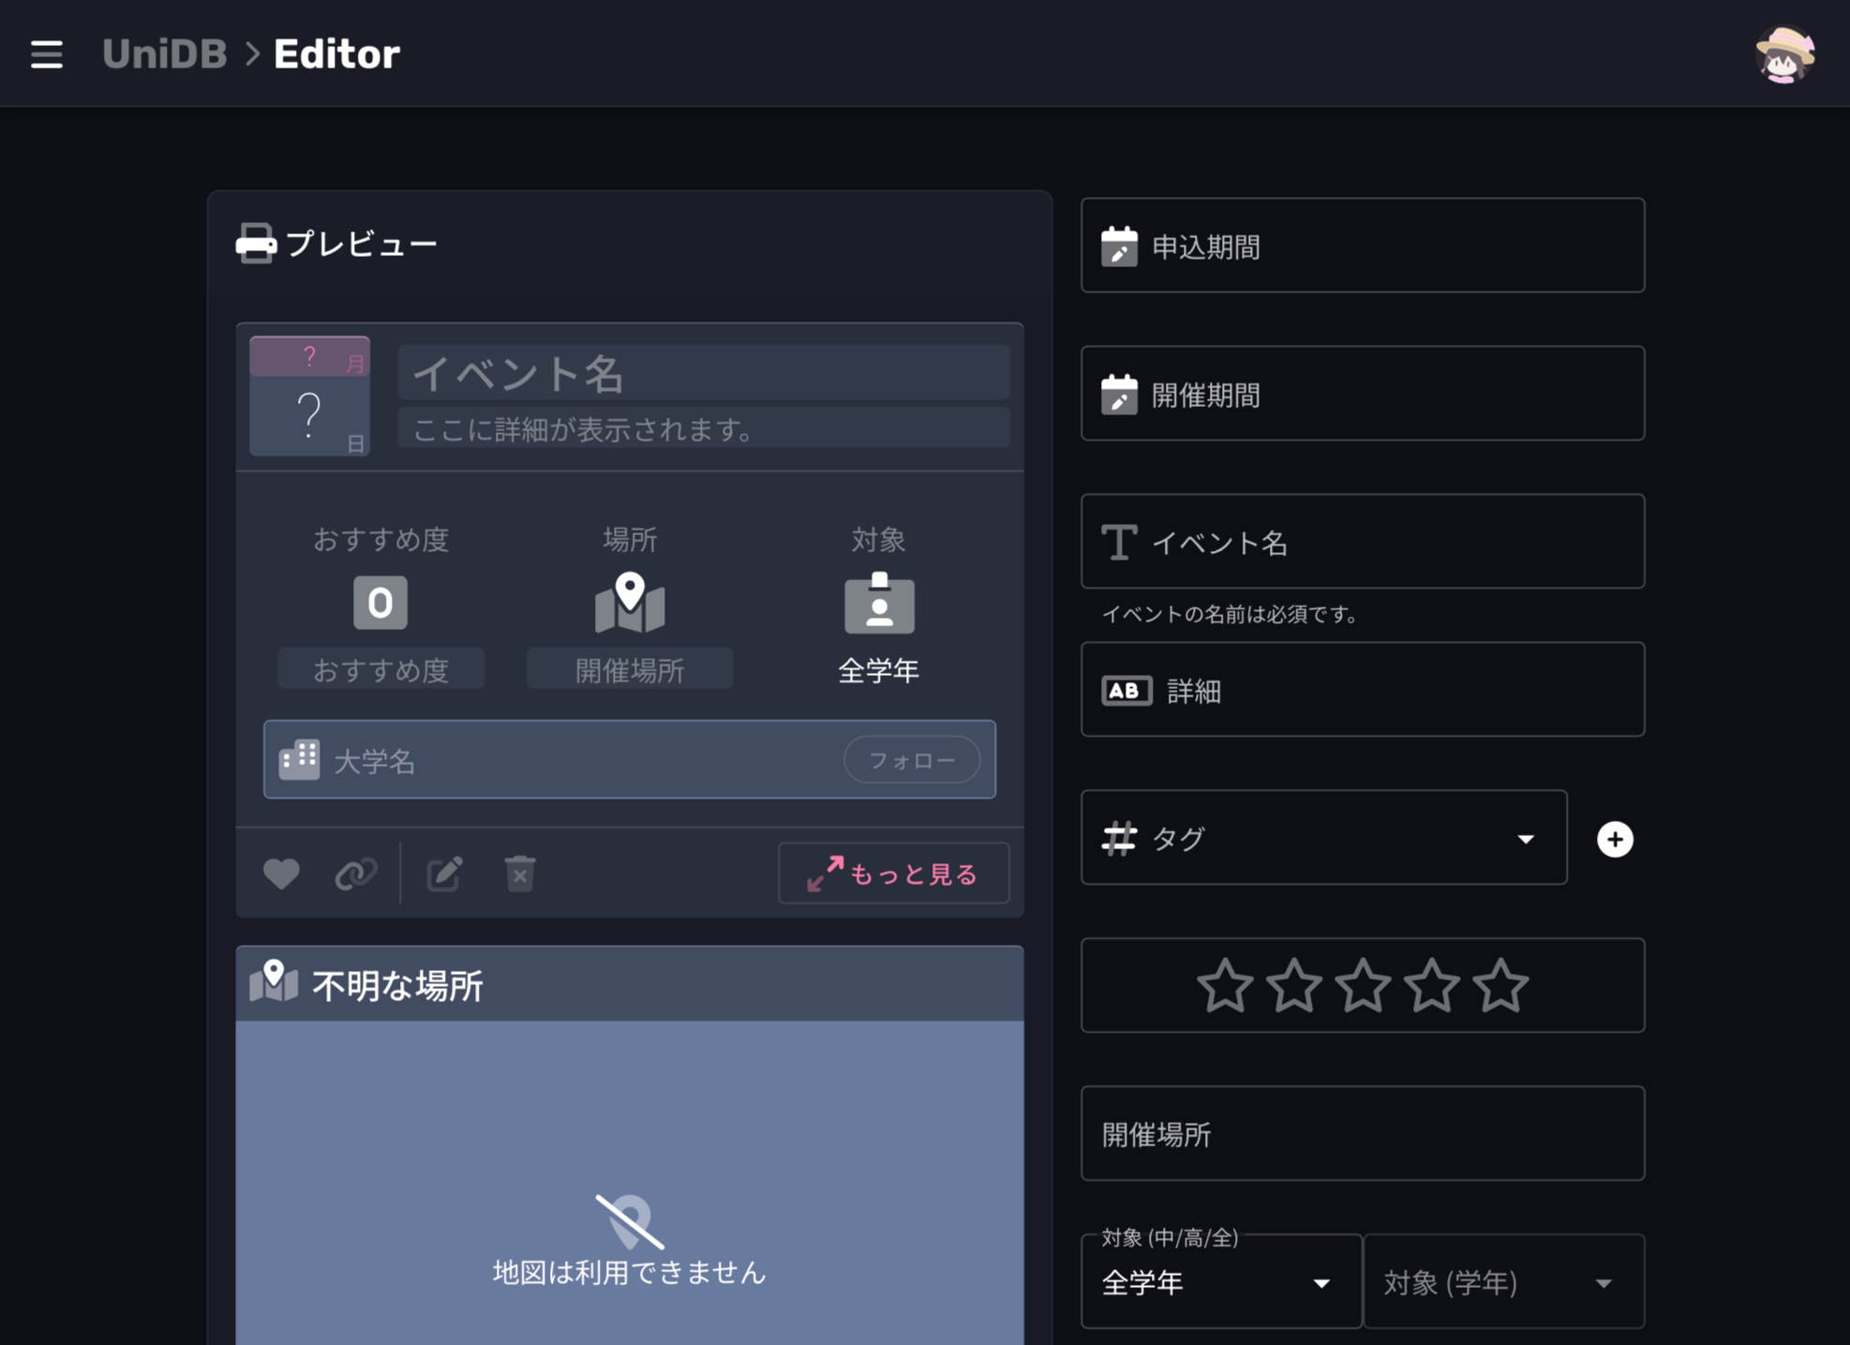Image resolution: width=1850 pixels, height=1345 pixels.
Task: Click the 不明な場所 map header
Action: click(630, 984)
